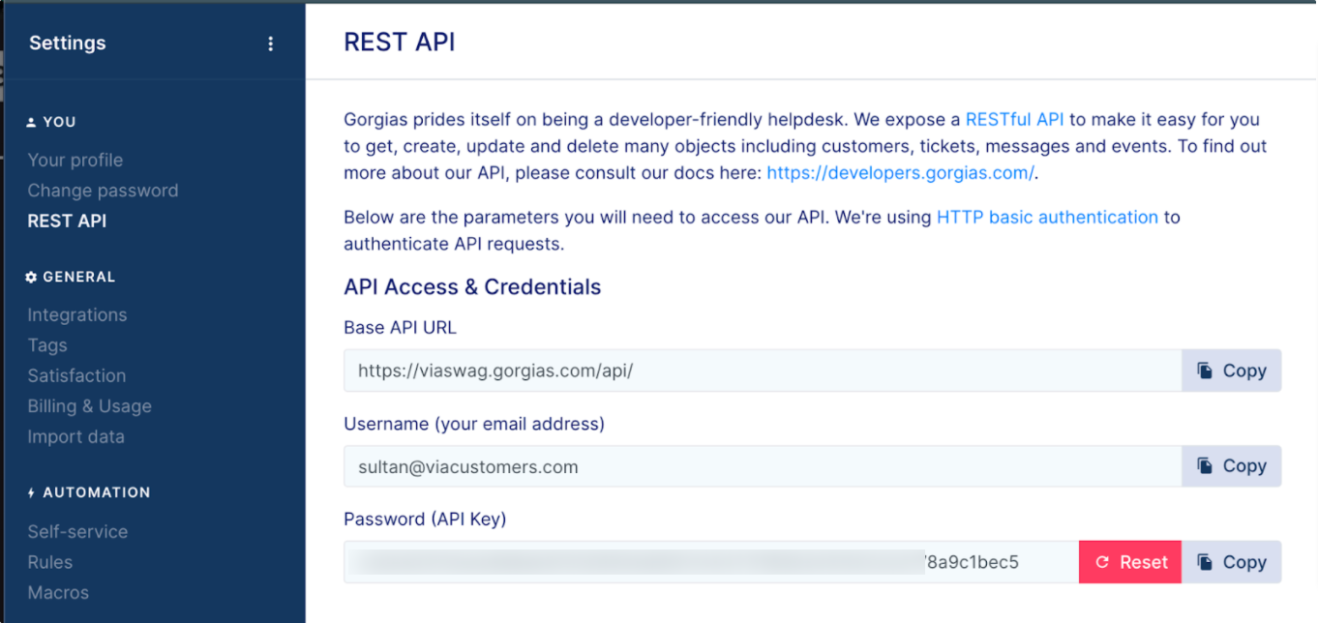Go to Change password
This screenshot has width=1318, height=623.
pyautogui.click(x=103, y=191)
